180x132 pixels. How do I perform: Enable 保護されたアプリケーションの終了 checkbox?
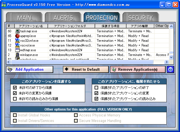[96, 88]
